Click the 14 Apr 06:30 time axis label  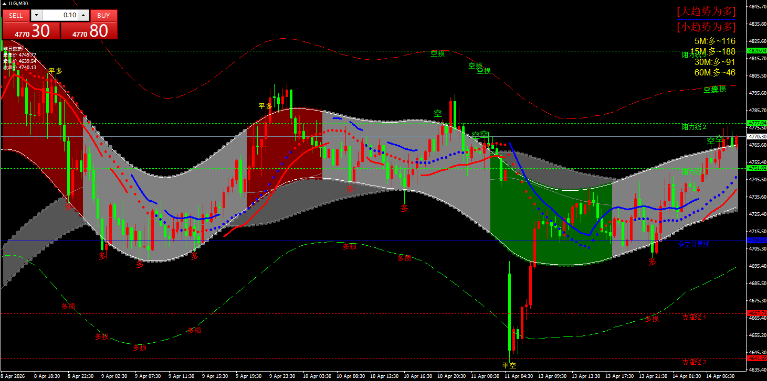720,376
